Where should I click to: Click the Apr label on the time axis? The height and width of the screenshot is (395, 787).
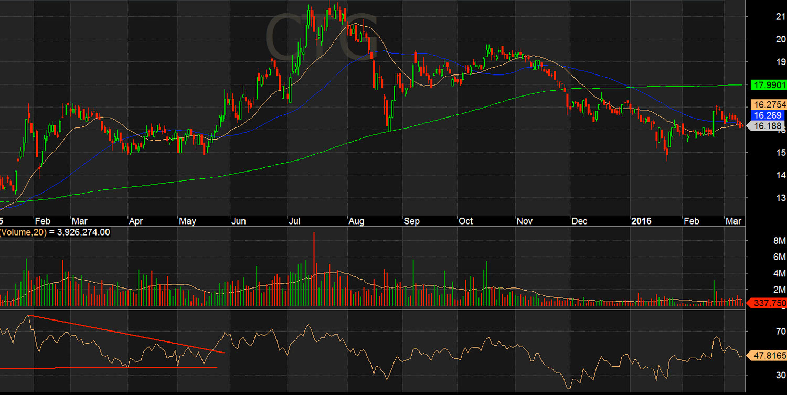tap(136, 221)
